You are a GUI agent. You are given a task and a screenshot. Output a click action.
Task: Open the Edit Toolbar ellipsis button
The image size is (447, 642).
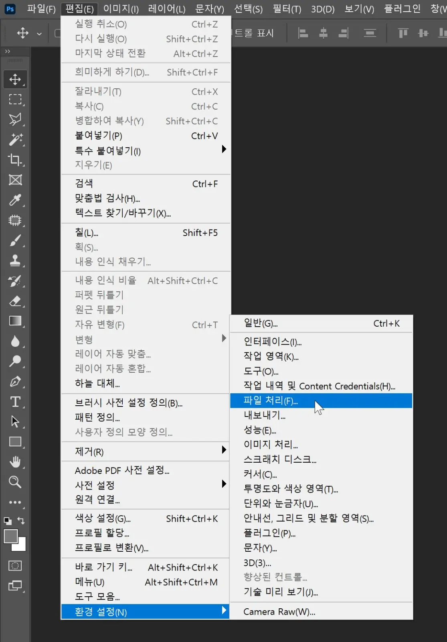tap(15, 502)
